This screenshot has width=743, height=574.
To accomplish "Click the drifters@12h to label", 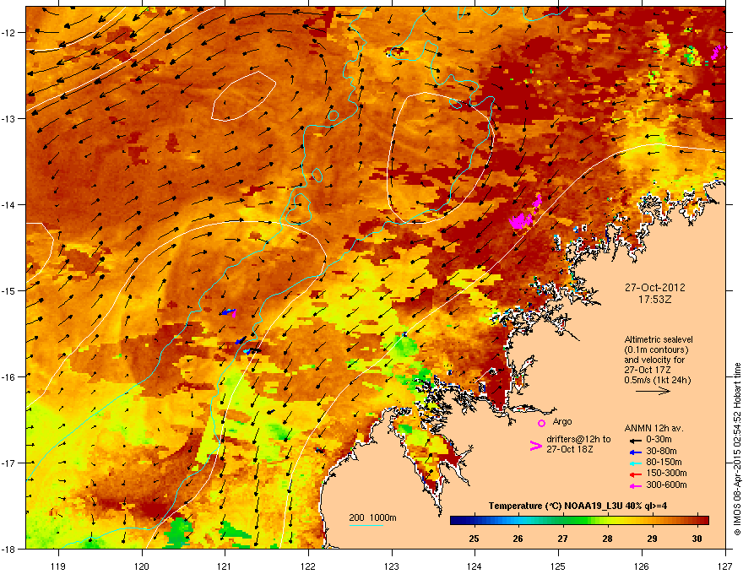I will coord(578,440).
